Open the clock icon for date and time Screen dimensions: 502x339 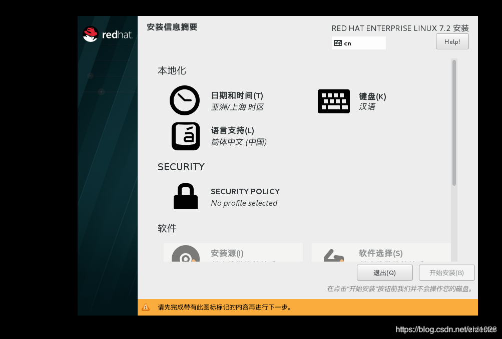(185, 100)
